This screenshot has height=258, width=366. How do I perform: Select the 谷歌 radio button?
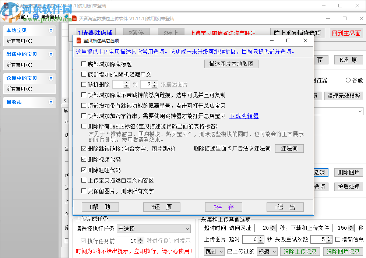(x=348, y=80)
